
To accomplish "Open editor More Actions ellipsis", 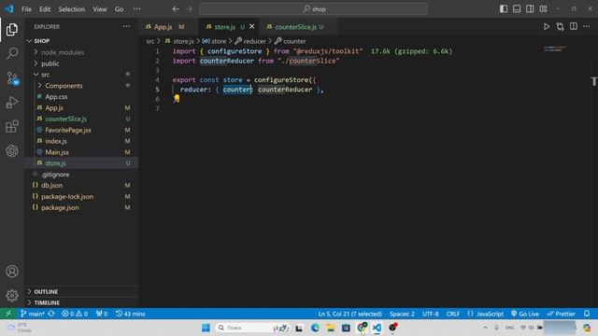I will (x=587, y=26).
